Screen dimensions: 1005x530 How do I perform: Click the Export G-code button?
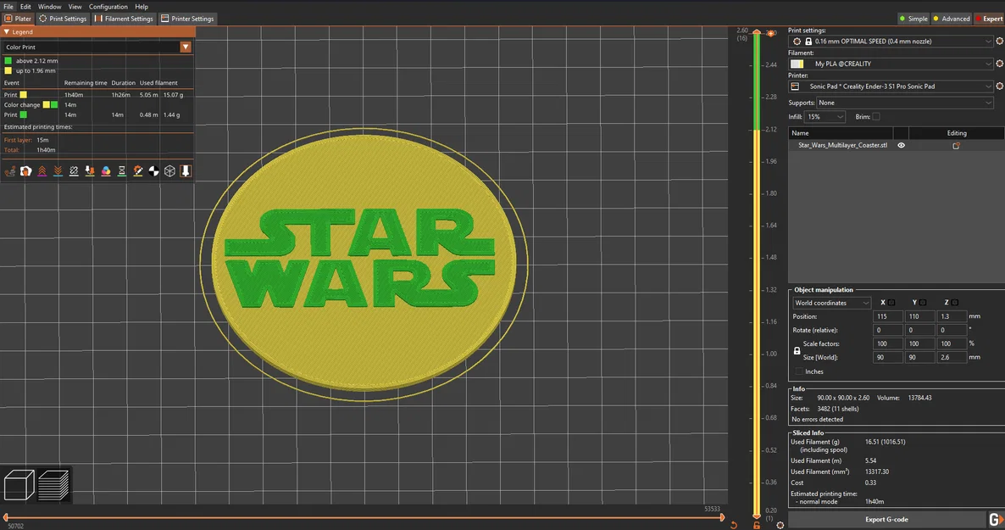[x=886, y=519]
